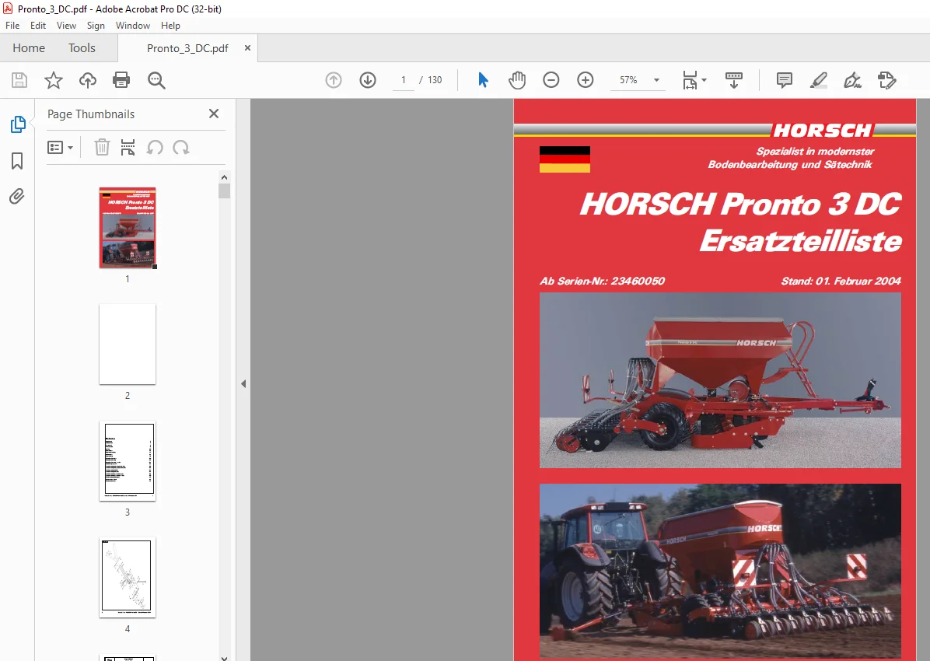Click the thumbnails scrollbar handle
Screen dimensions: 930x661
[x=224, y=191]
